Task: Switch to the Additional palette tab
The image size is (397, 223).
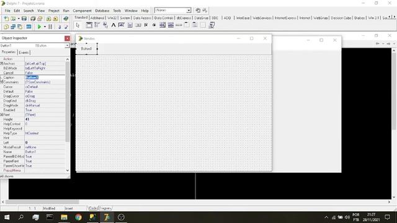Action: click(97, 18)
